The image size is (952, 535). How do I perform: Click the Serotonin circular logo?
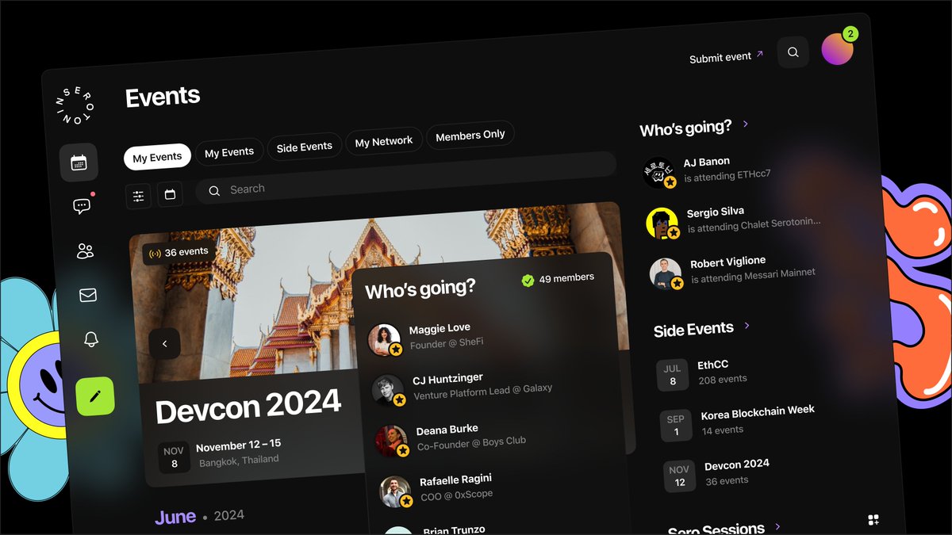(x=75, y=104)
